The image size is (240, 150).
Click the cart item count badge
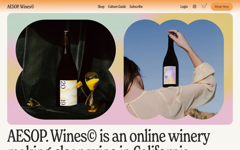(206, 4)
